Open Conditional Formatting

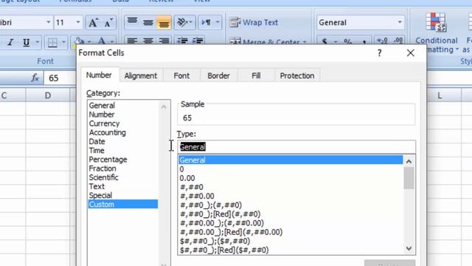click(x=436, y=33)
